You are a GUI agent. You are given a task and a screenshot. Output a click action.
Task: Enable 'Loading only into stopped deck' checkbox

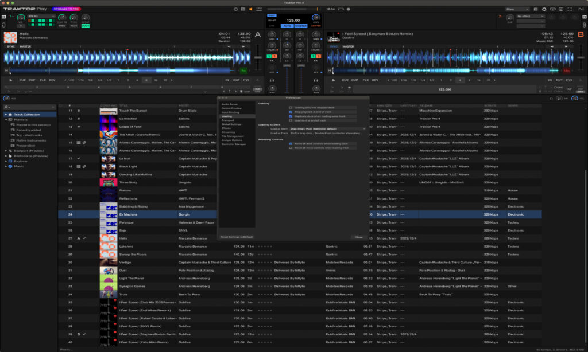click(x=291, y=107)
